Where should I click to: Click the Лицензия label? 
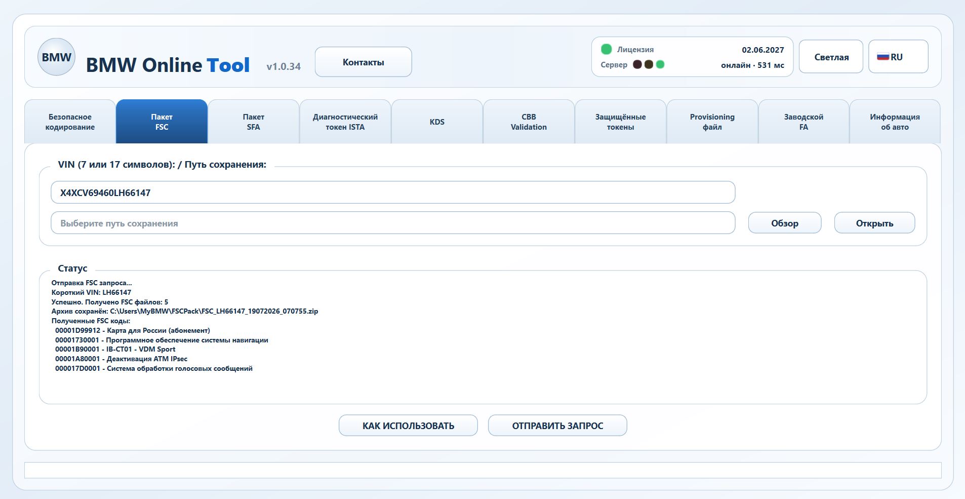pos(635,50)
